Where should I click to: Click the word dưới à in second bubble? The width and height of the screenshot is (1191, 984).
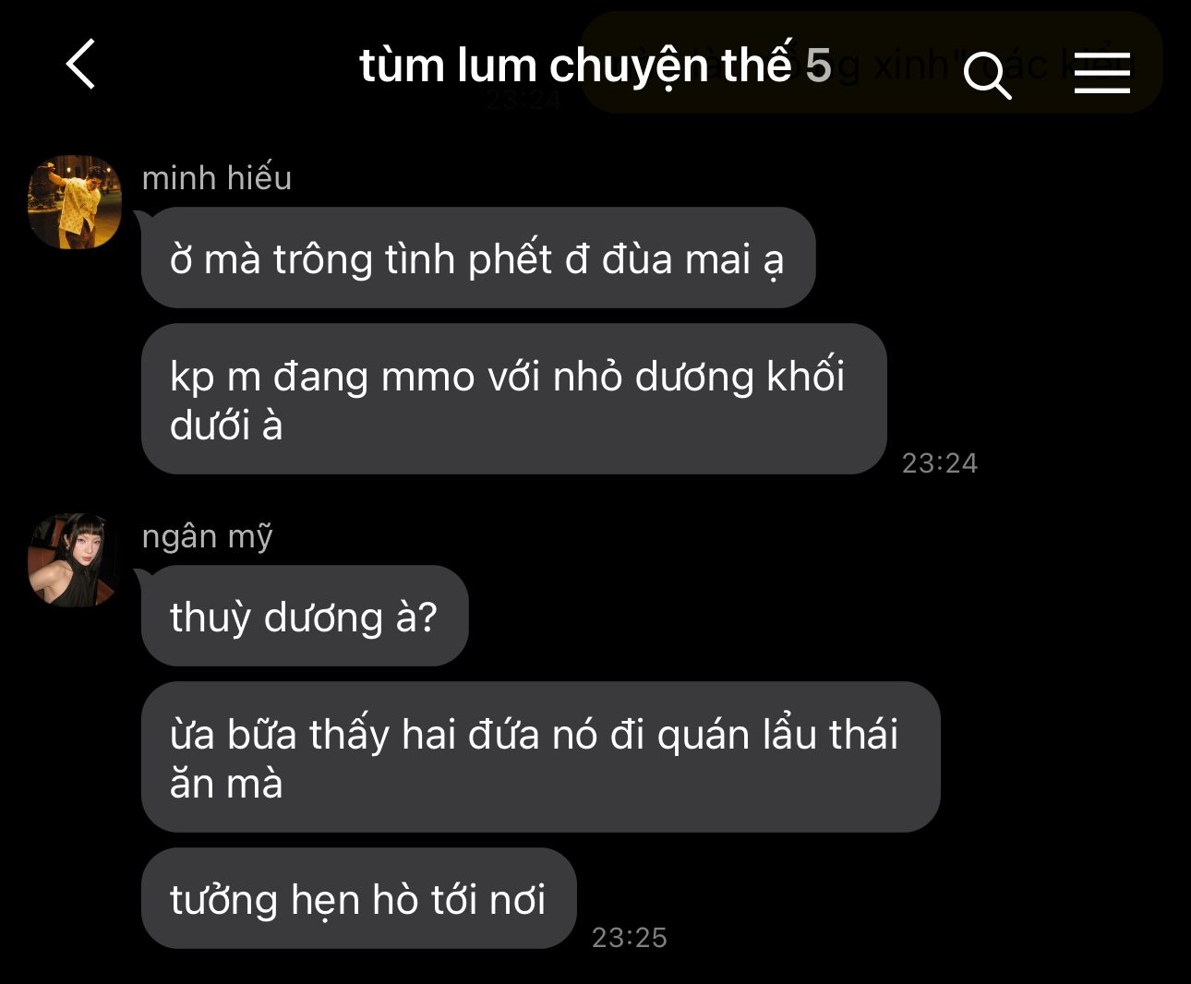[x=226, y=426]
